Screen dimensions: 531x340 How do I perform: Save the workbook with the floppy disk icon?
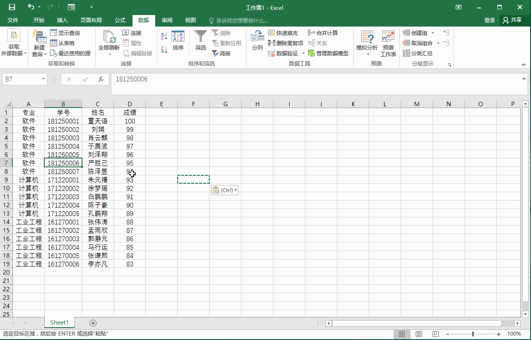(12, 7)
